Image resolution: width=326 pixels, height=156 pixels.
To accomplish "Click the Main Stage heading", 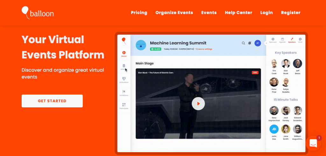I will click(145, 63).
